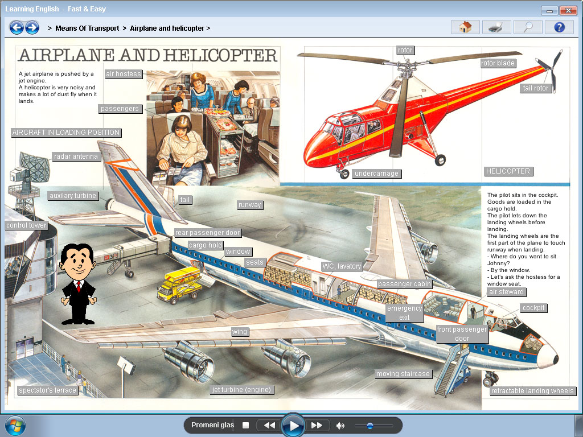
Task: Open the Means Of Transport breadcrumb
Action: [x=87, y=28]
